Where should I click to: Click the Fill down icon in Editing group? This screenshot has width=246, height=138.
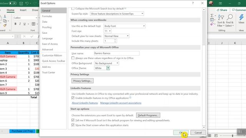[212, 20]
